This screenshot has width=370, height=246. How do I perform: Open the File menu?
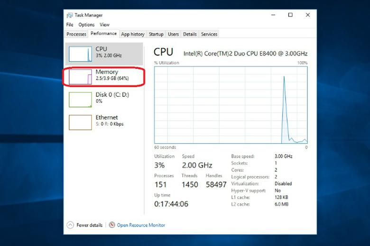(x=70, y=25)
